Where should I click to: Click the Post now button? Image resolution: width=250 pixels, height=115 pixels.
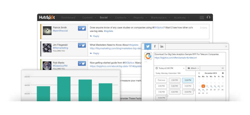pos(161,80)
